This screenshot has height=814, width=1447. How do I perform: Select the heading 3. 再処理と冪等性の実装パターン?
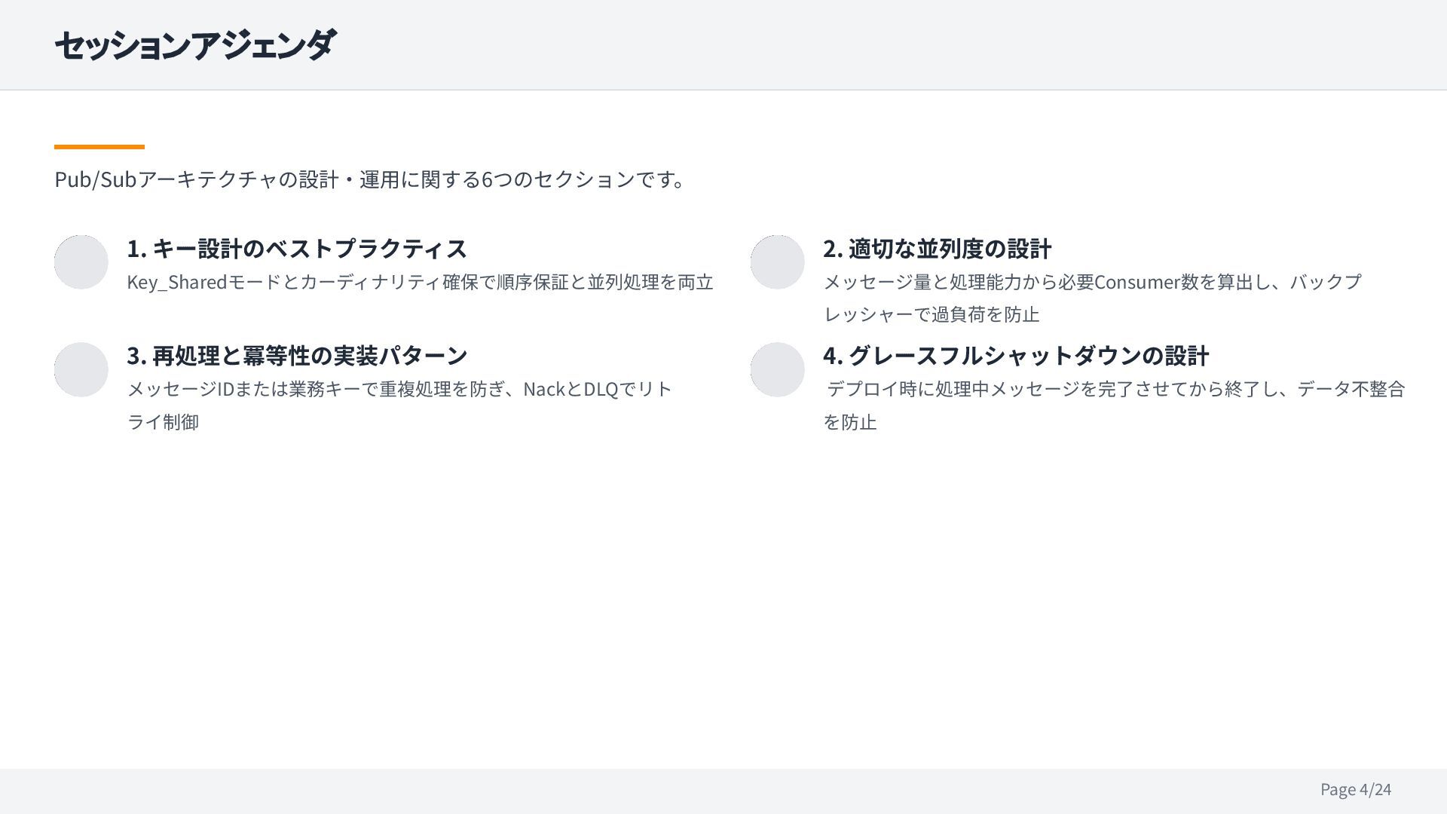297,356
